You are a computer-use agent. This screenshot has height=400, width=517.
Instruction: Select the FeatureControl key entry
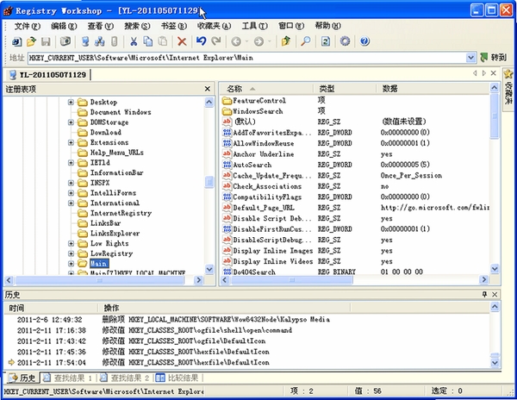(x=254, y=100)
